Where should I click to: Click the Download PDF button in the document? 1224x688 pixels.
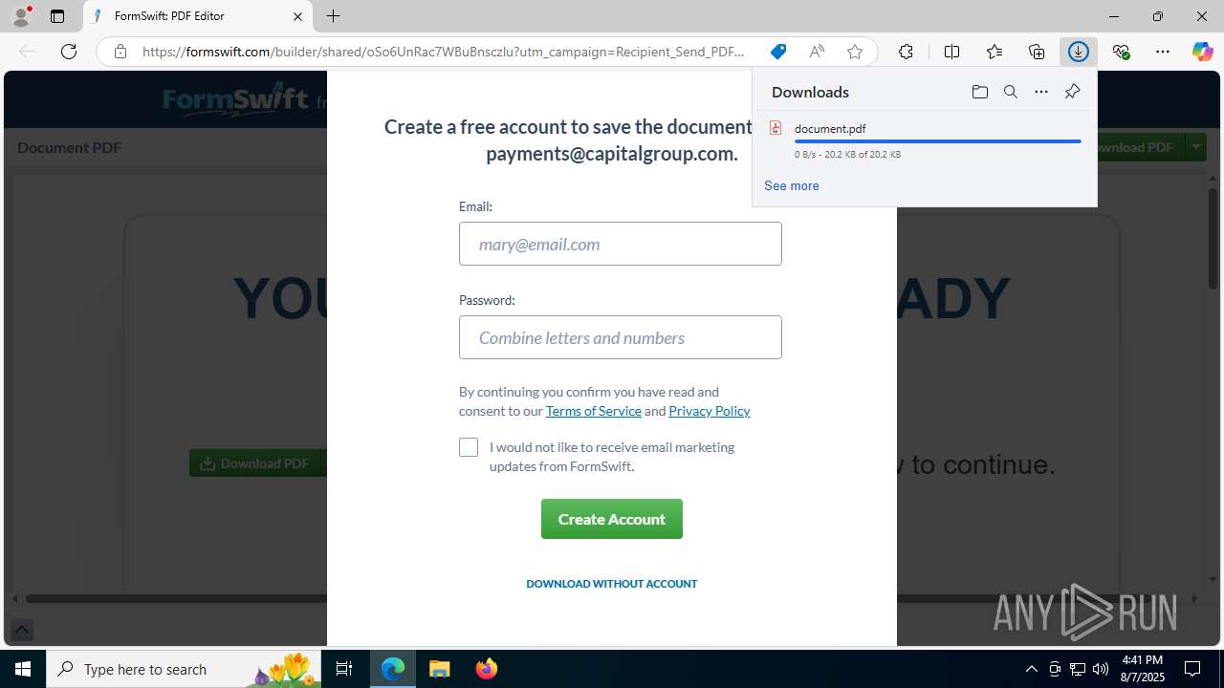pyautogui.click(x=255, y=463)
